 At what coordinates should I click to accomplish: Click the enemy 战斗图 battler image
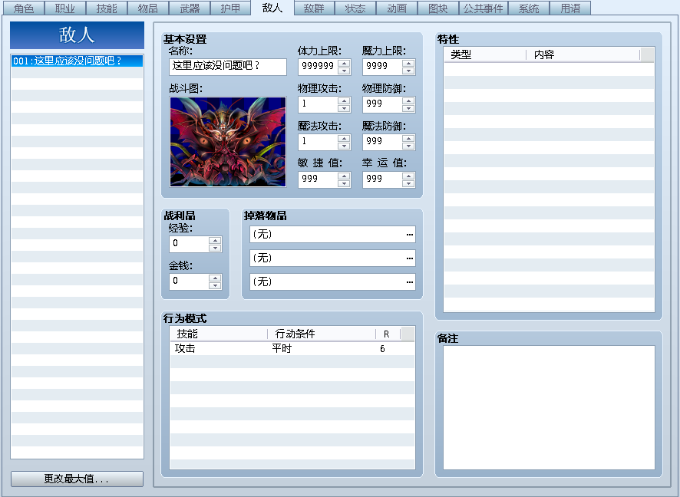[228, 142]
